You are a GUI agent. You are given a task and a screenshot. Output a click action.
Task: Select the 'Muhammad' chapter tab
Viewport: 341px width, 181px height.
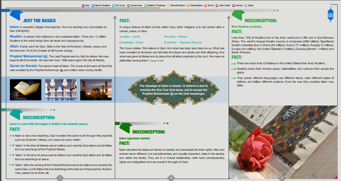(x=134, y=5)
